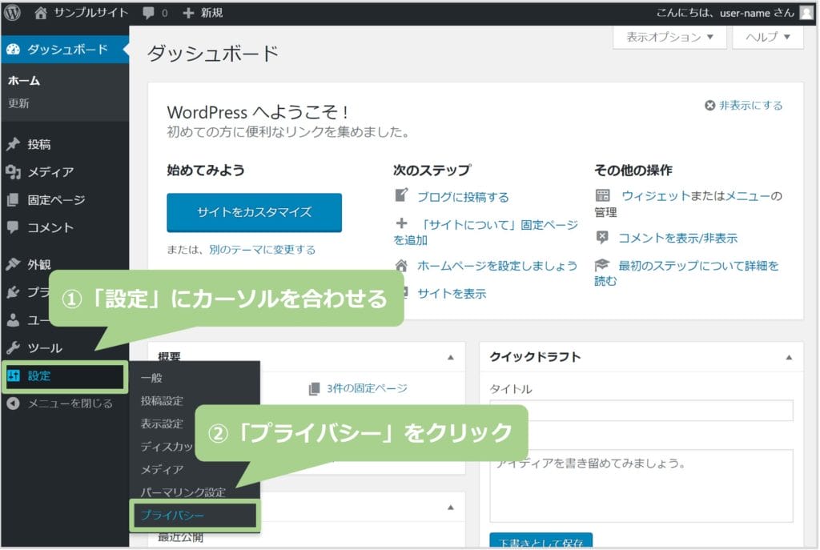Click the 別のテーマに変更する link
This screenshot has height=550, width=820.
(x=263, y=250)
